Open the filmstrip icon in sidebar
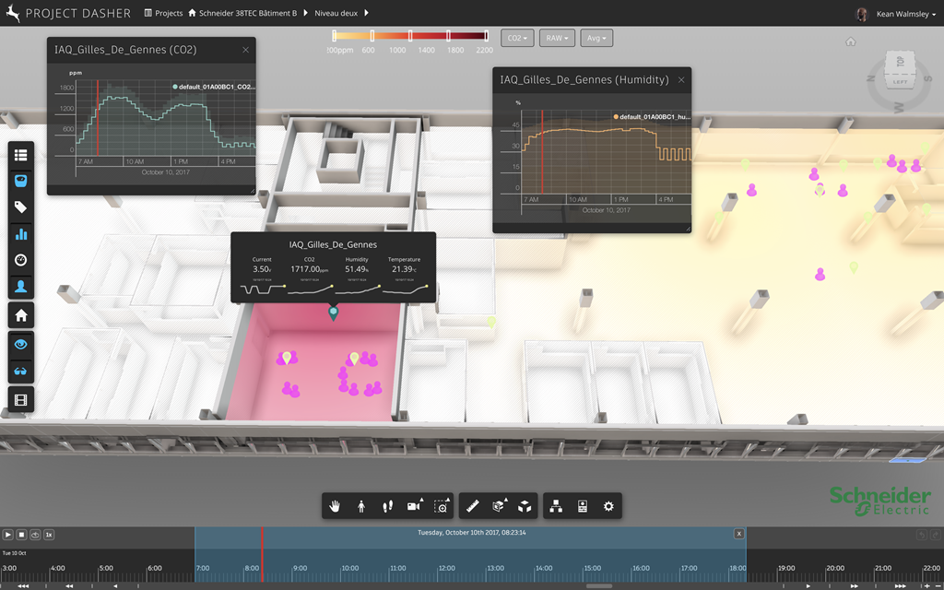The image size is (944, 590). (x=21, y=399)
